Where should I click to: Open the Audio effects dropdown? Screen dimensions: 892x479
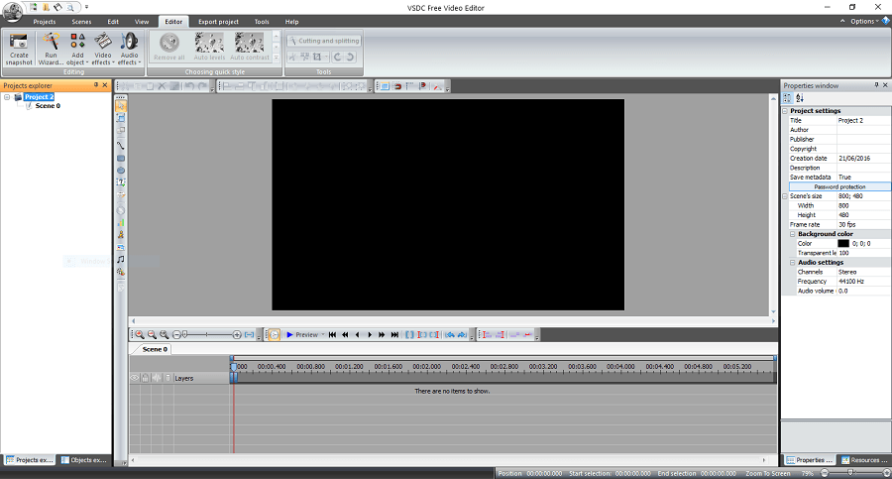coord(129,49)
